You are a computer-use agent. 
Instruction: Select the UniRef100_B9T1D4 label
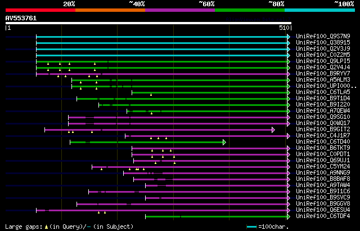[x=323, y=99]
